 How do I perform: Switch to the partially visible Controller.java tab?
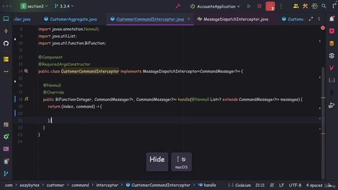(x=22, y=19)
